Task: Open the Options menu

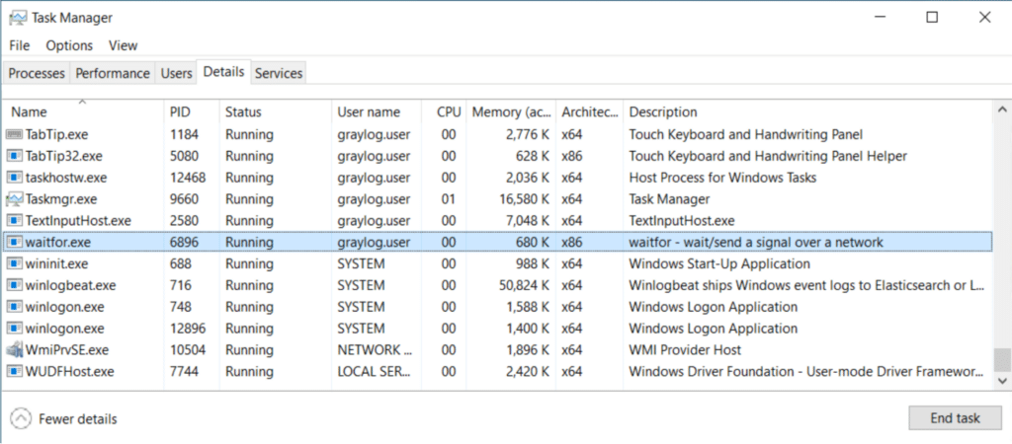Action: (x=69, y=45)
